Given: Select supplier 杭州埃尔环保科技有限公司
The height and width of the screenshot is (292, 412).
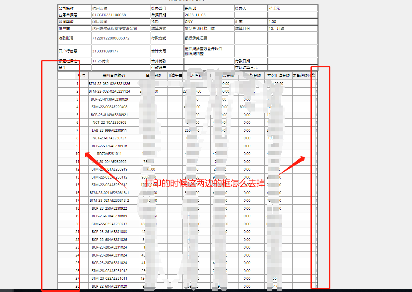Looking at the screenshot, I should 114,29.
